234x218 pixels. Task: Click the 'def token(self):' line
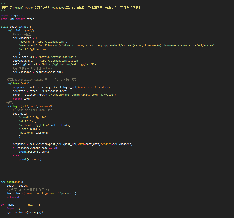(19, 83)
